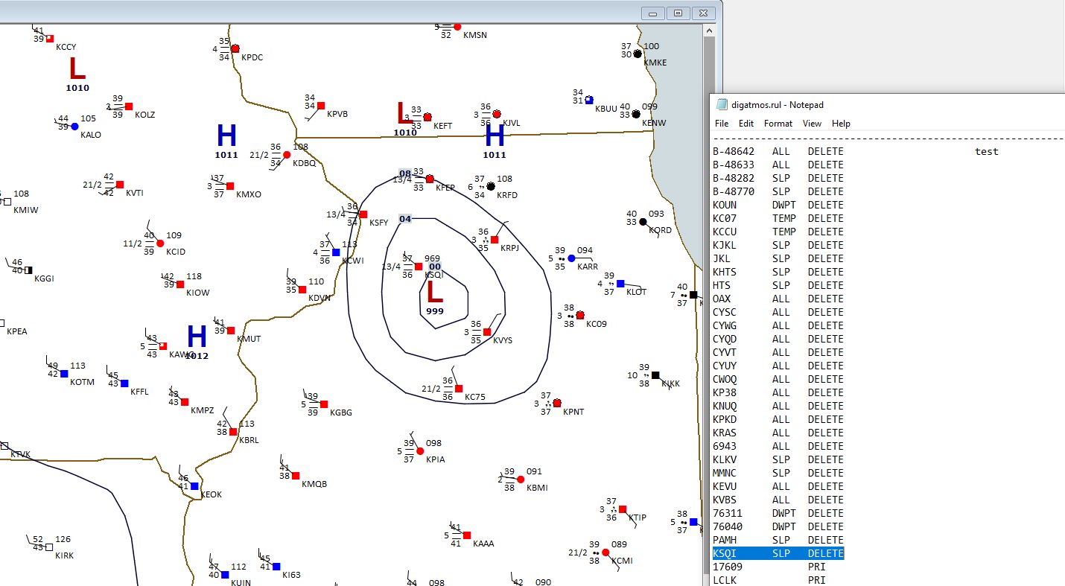This screenshot has width=1065, height=586.
Task: Open Notepad's Help menu
Action: pos(841,124)
